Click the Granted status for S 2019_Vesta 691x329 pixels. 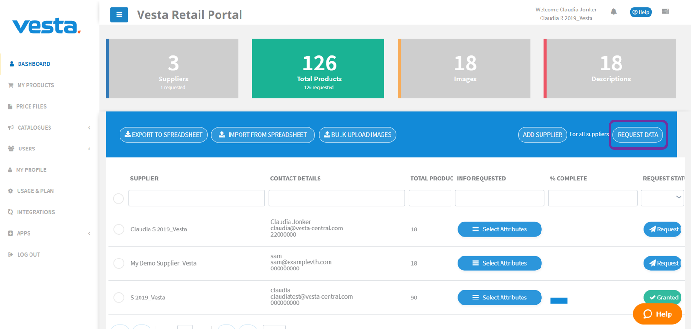point(662,297)
